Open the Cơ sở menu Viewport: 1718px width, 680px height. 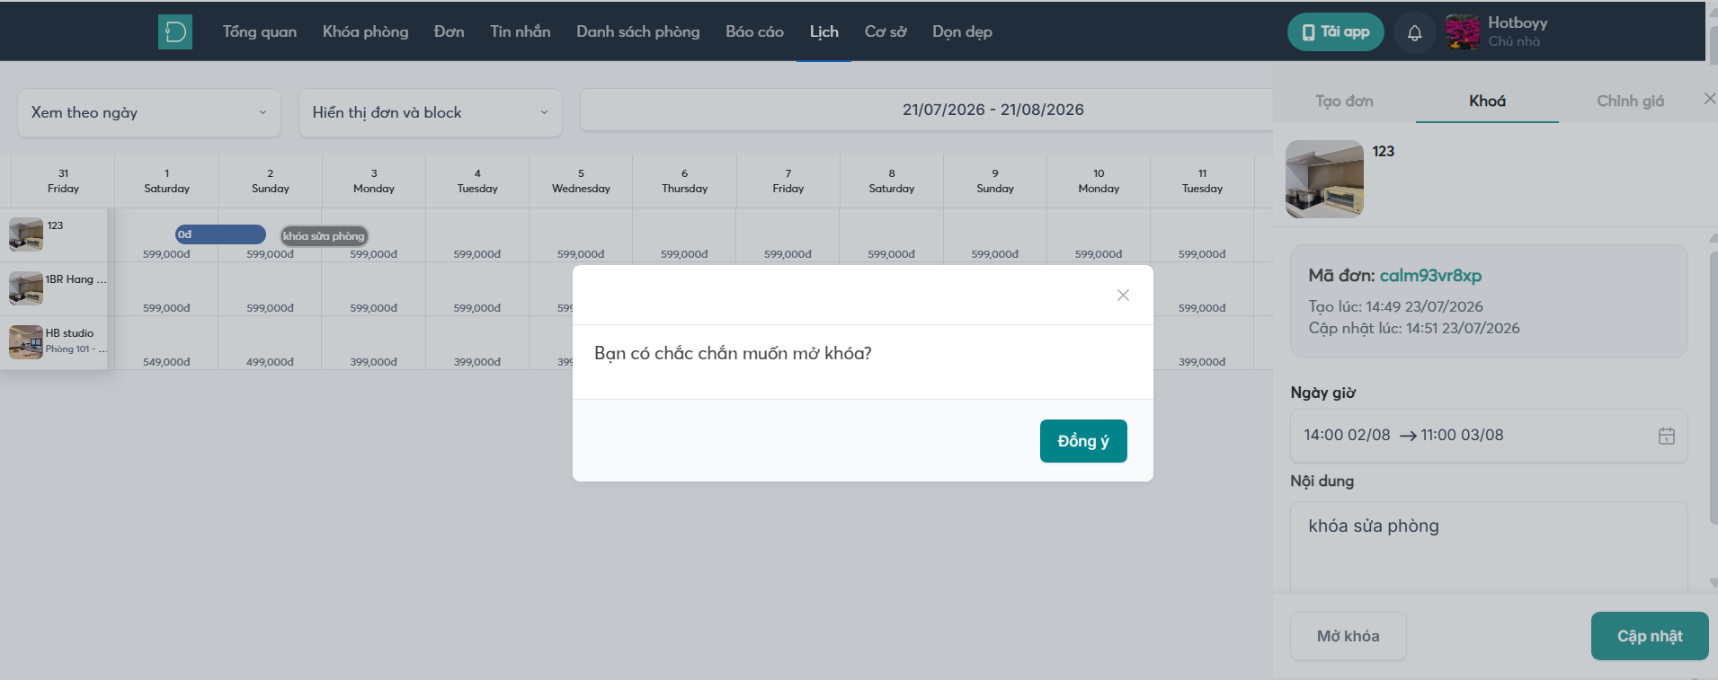coord(886,31)
